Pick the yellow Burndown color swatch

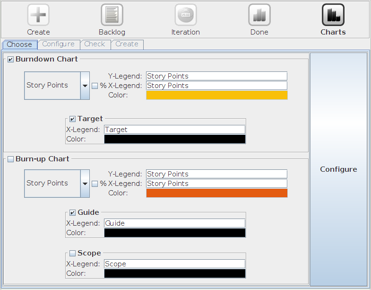coord(217,95)
